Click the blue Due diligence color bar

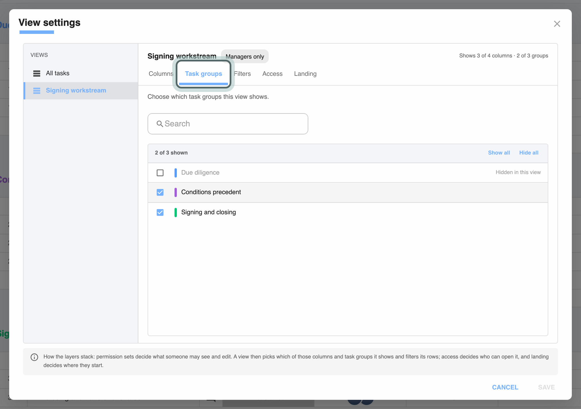(176, 173)
